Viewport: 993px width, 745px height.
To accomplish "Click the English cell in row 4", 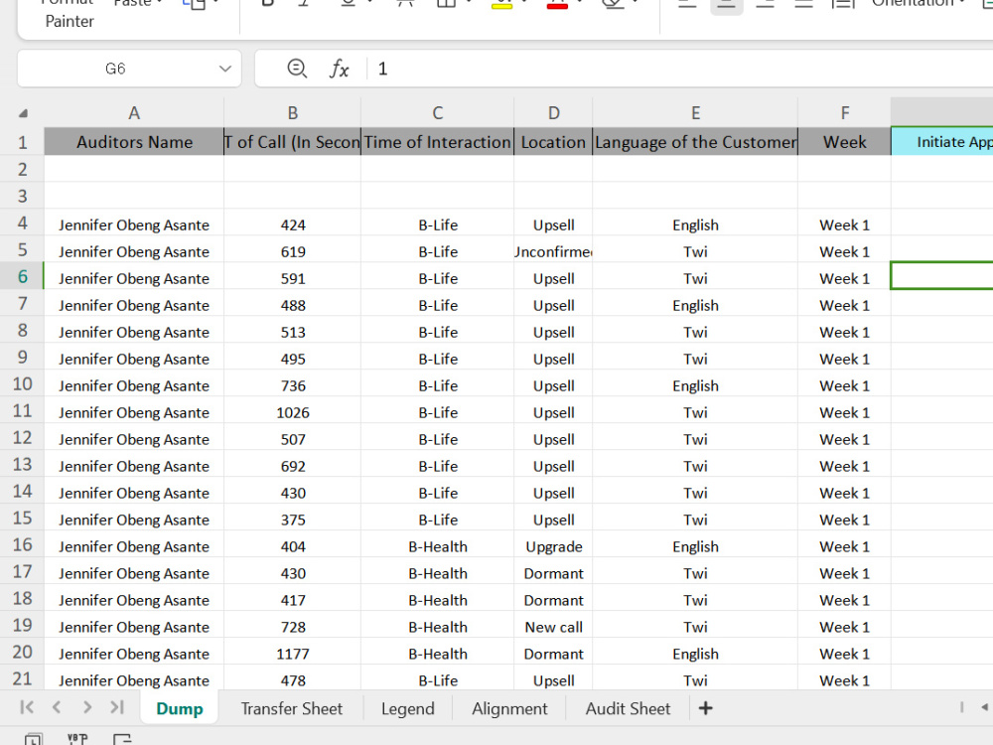I will [x=695, y=224].
